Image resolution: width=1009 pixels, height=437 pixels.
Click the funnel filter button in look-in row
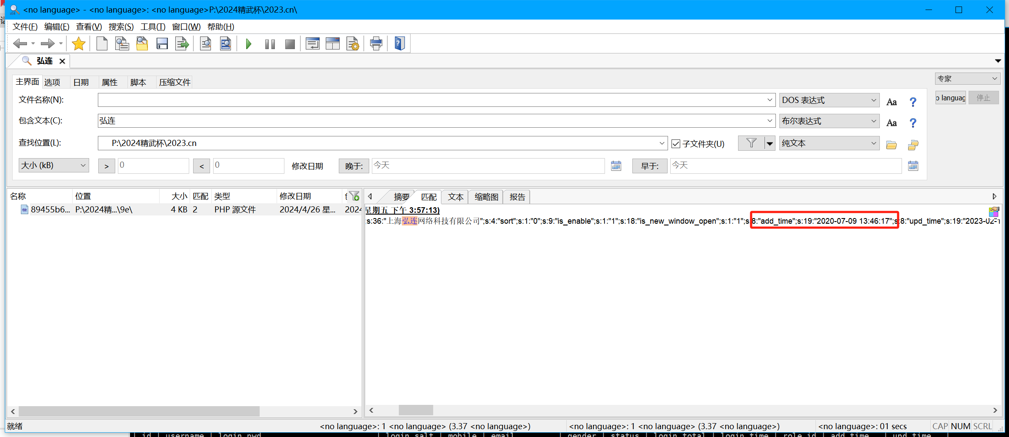751,143
